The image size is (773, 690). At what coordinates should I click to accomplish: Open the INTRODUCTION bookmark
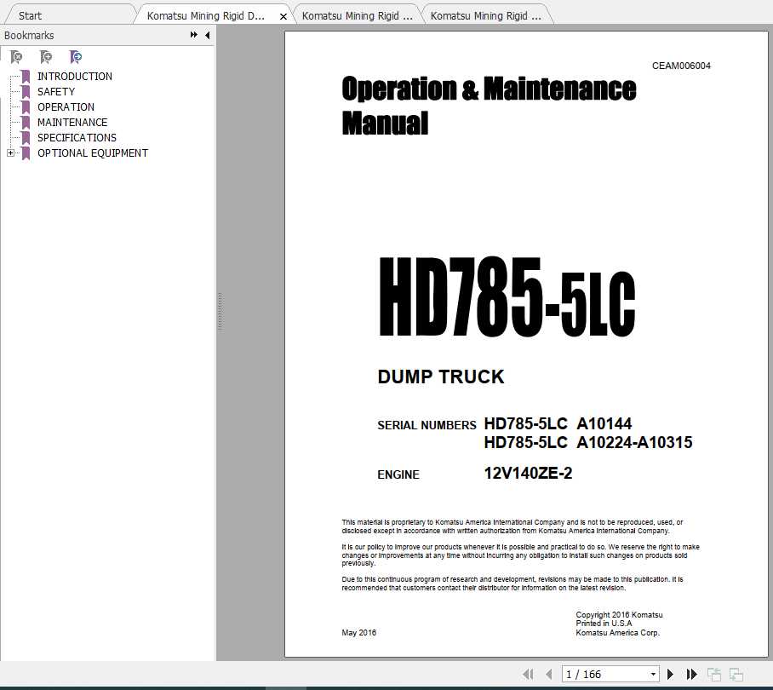click(x=75, y=77)
